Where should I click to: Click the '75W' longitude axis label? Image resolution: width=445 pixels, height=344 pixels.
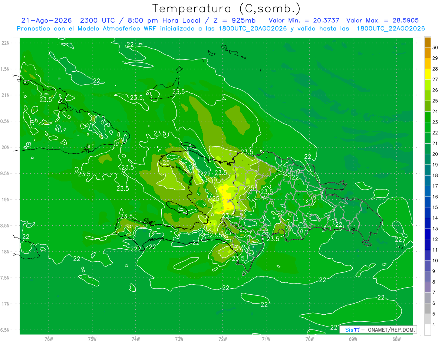(92, 339)
